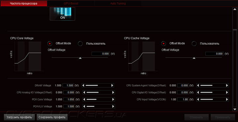Select Offset Mode for CPU Core Voltage
This screenshot has height=122, width=238.
(x=50, y=44)
